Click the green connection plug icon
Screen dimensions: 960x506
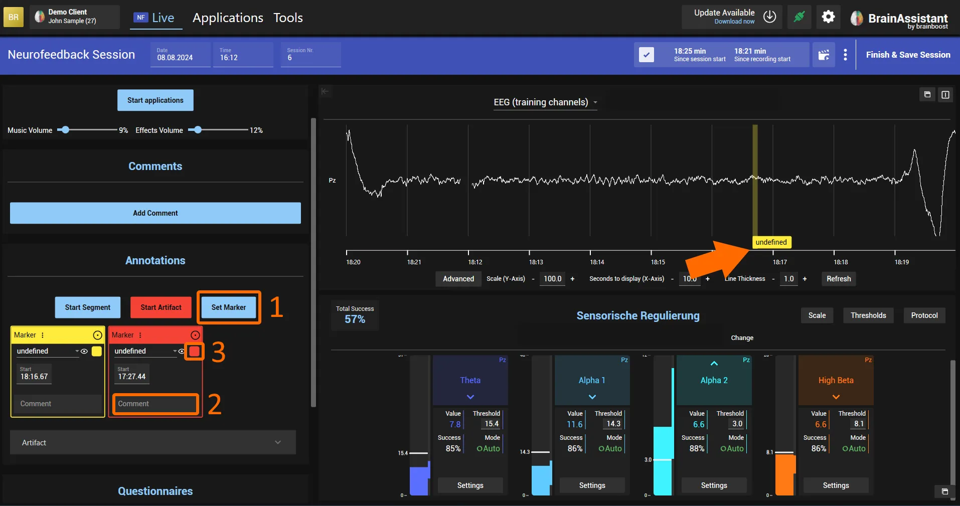pos(799,17)
